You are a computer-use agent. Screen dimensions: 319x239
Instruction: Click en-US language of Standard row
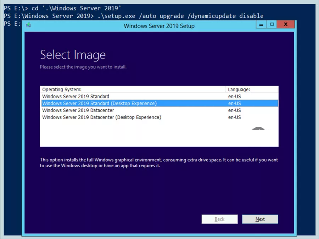tap(234, 96)
